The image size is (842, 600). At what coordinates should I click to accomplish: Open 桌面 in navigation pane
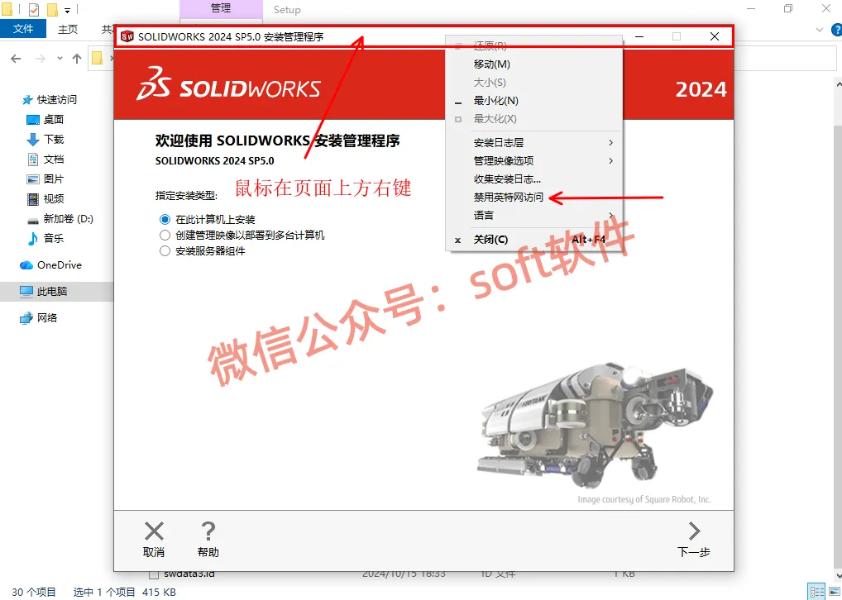[x=53, y=119]
